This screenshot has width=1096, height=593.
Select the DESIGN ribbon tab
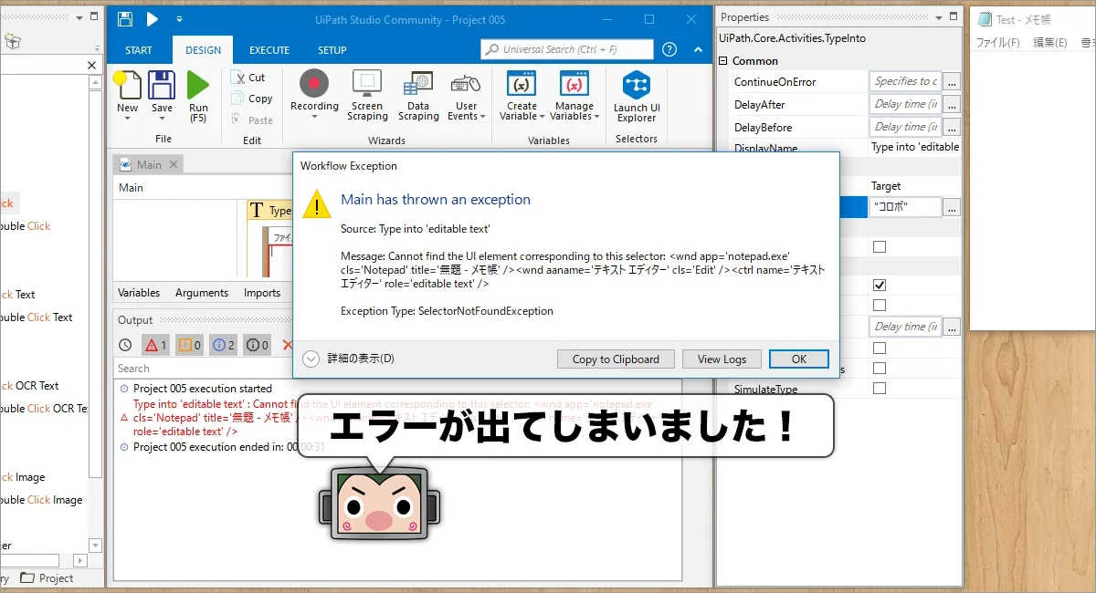click(203, 50)
